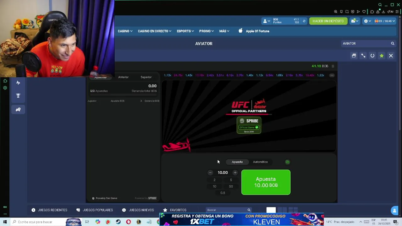Set quick bet amount to 5
Image resolution: width=402 pixels, height=226 pixels.
(x=231, y=180)
